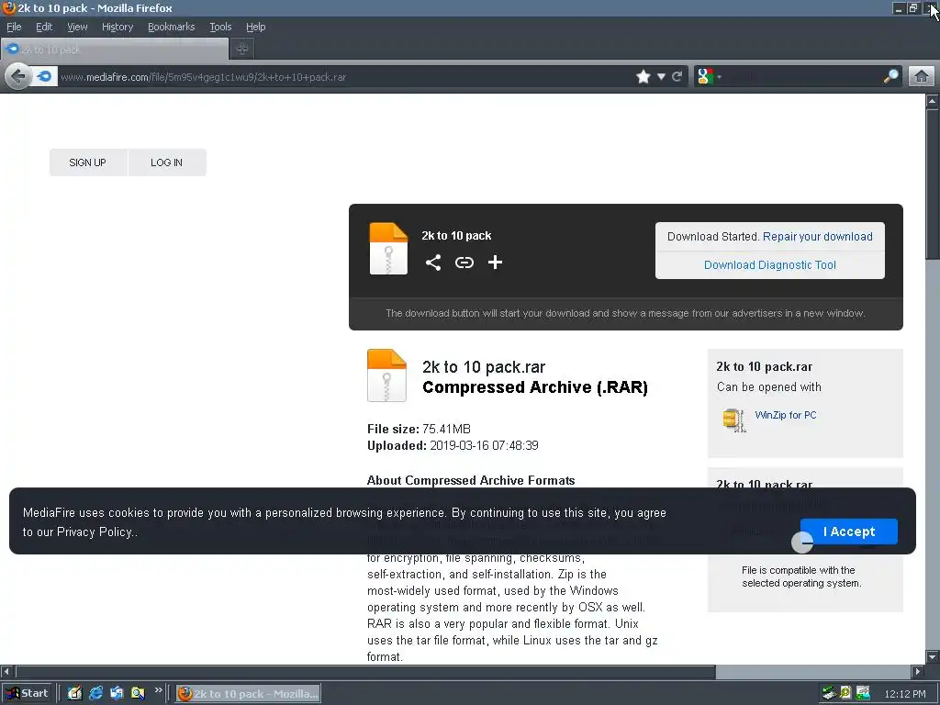The height and width of the screenshot is (705, 940).
Task: Open the Windows Start menu
Action: pos(27,693)
